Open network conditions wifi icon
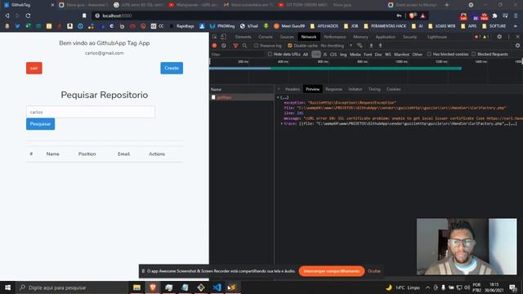The height and width of the screenshot is (294, 523). 360,46
